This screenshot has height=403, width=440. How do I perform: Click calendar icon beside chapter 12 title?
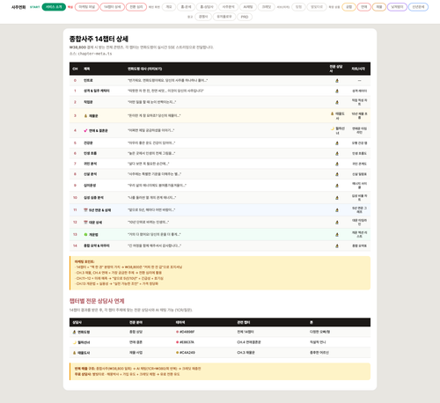(x=85, y=223)
